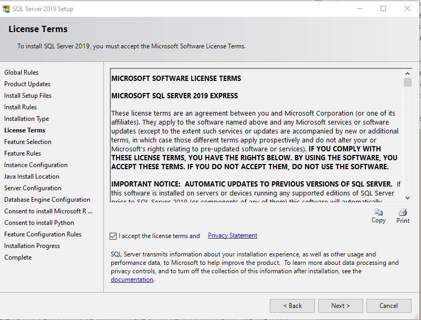Open the documentation link

point(132,280)
